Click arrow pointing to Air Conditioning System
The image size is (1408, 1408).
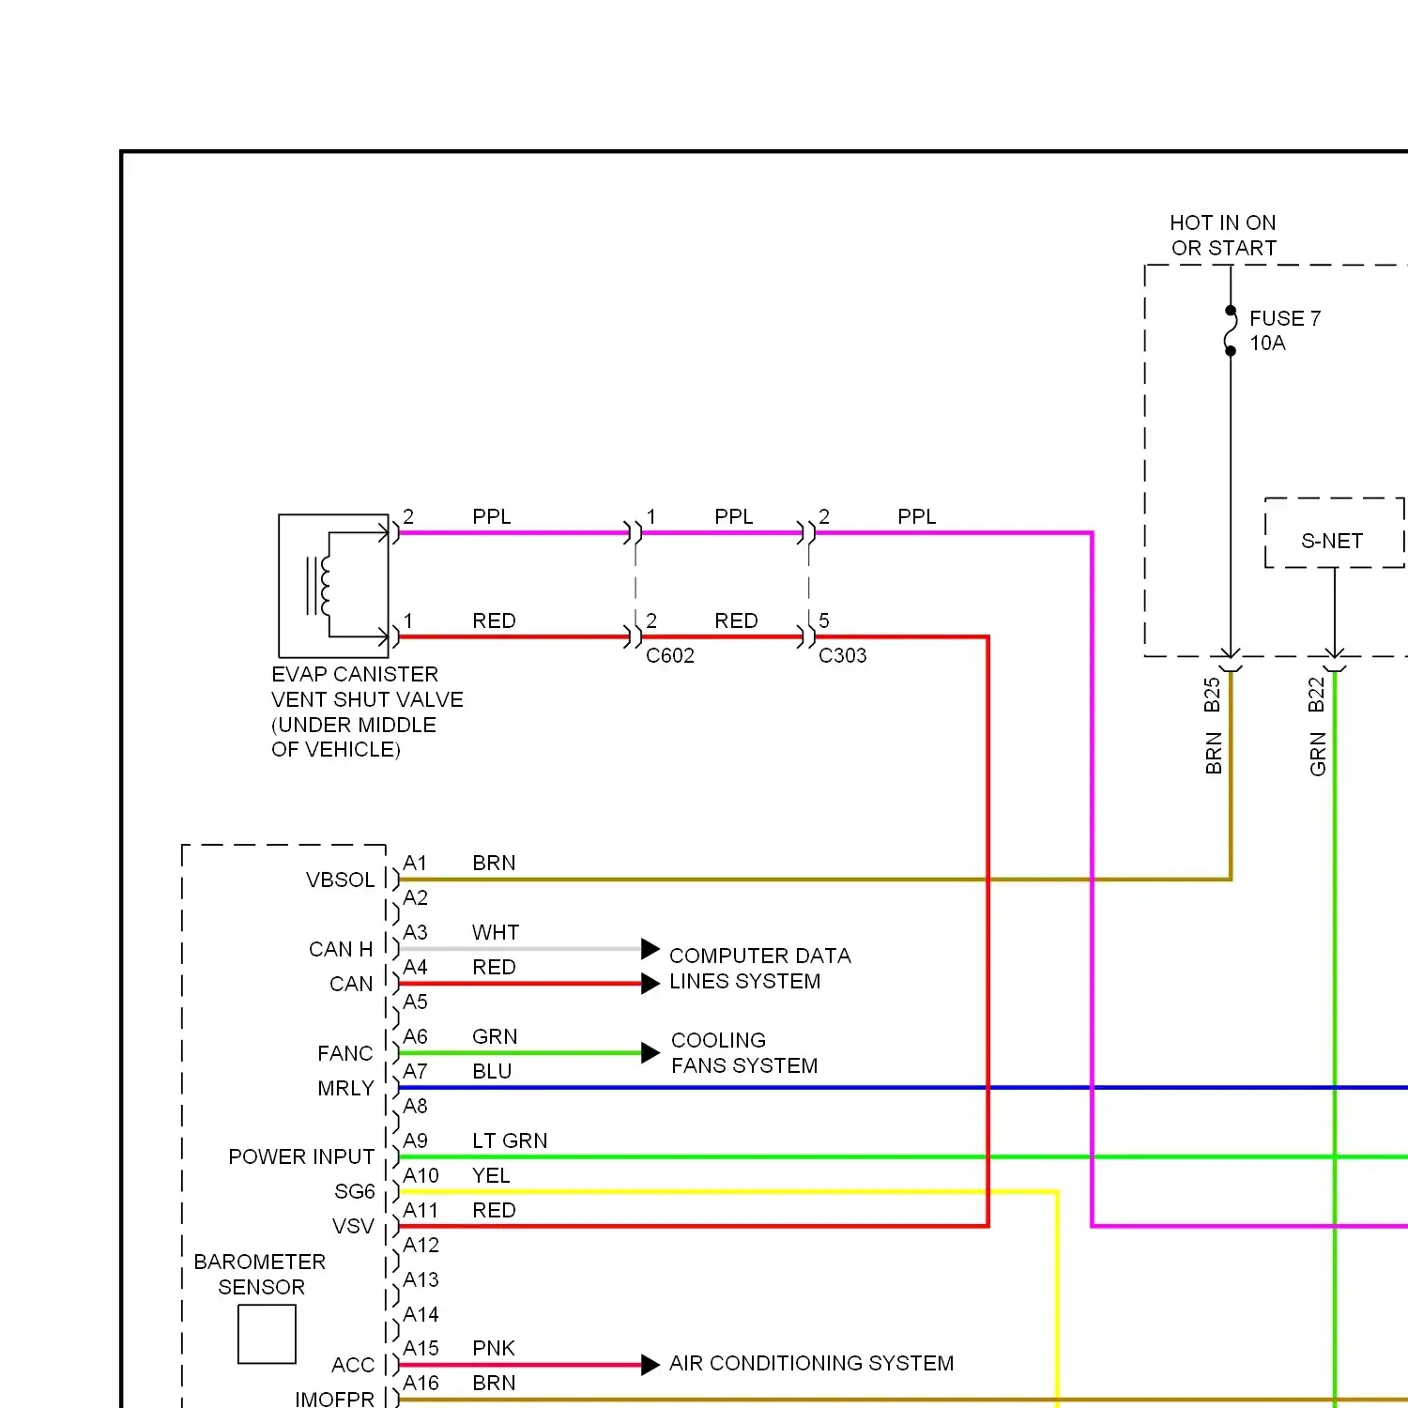tap(650, 1365)
